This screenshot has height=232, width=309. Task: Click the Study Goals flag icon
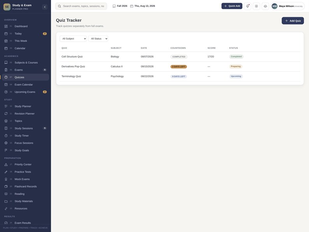tap(6, 150)
